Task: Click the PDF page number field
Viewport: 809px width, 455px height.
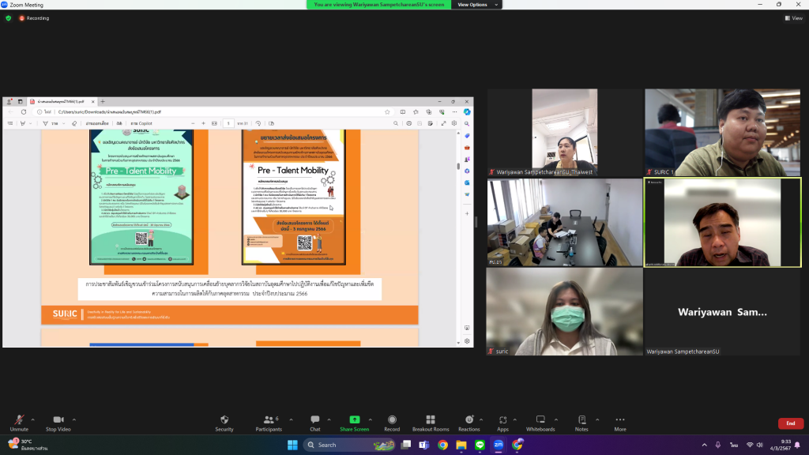Action: point(228,124)
